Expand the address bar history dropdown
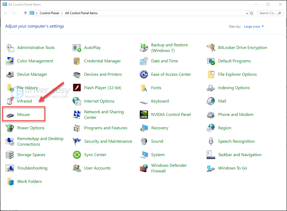Screen dimensions: 287x211 pyautogui.click(x=247, y=13)
